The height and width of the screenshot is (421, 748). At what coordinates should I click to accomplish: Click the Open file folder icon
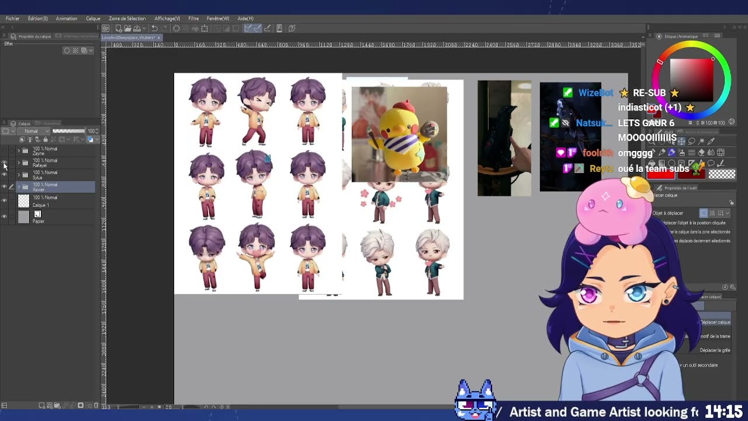pyautogui.click(x=127, y=28)
